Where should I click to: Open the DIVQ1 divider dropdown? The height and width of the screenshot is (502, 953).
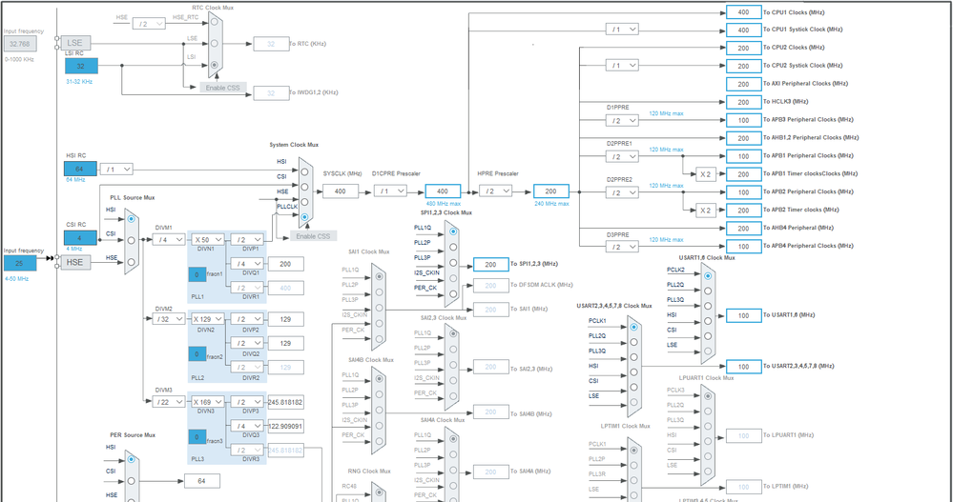[x=247, y=264]
